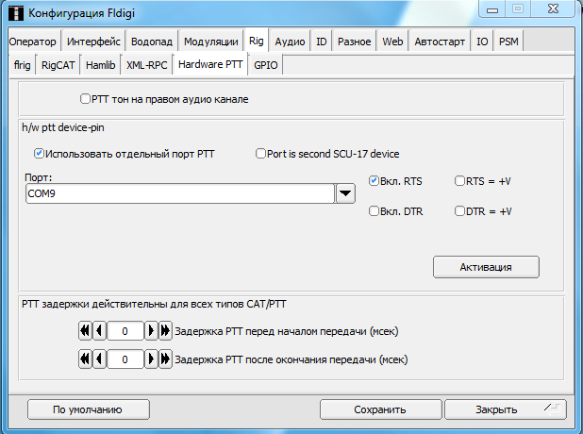Click single-step increase arrow for post-transmit PTT delay

pos(151,359)
